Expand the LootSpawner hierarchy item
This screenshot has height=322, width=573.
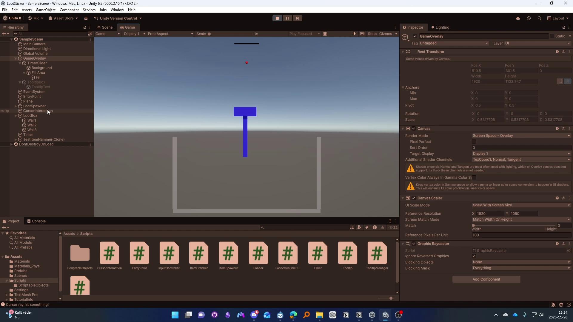(16, 106)
